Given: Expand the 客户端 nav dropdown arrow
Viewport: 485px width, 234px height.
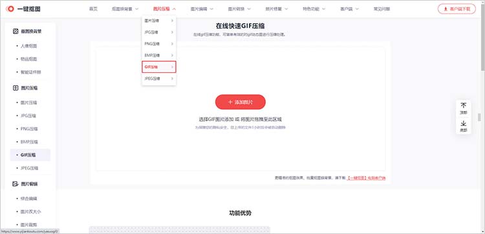Looking at the screenshot, I should (357, 9).
